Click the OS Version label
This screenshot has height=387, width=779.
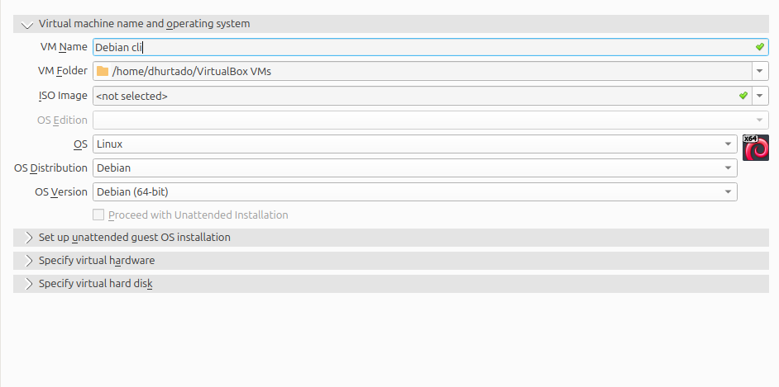(x=60, y=192)
